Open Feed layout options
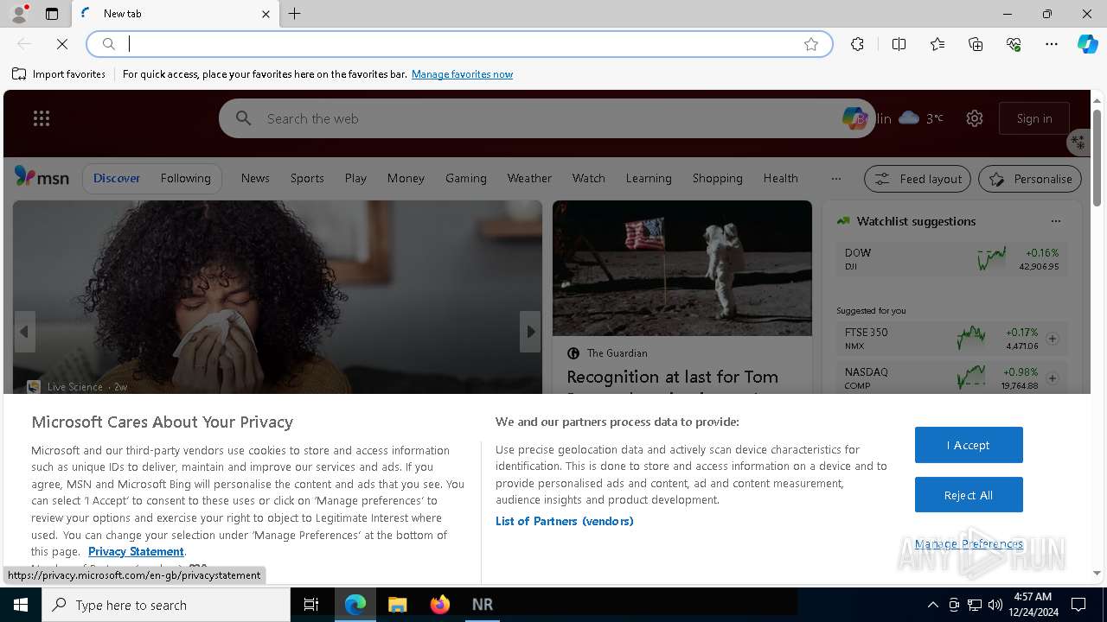This screenshot has width=1107, height=622. point(918,179)
